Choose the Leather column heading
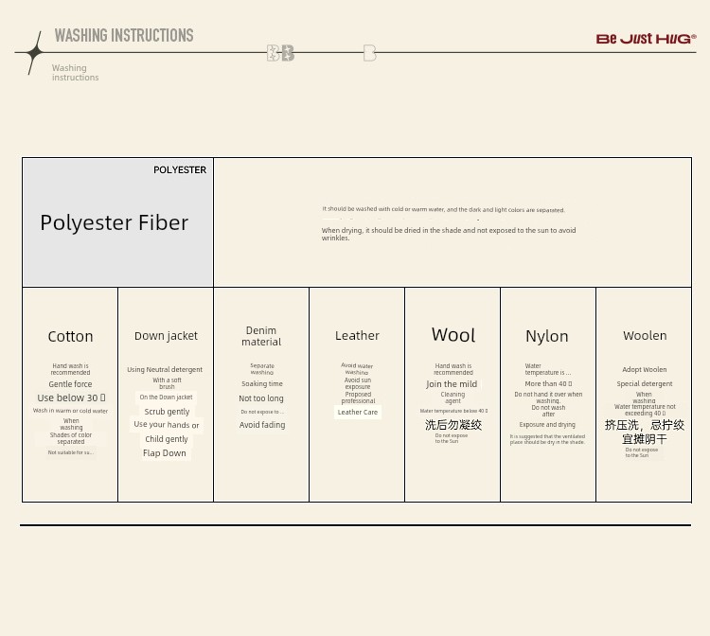710x636 pixels. click(x=357, y=336)
